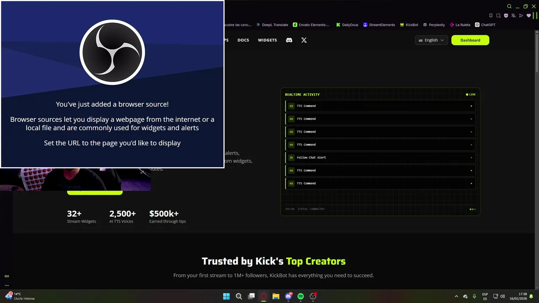Screen dimensions: 539x303
Task: Click the heart bookmark icon in the toolbar
Action: 529,16
